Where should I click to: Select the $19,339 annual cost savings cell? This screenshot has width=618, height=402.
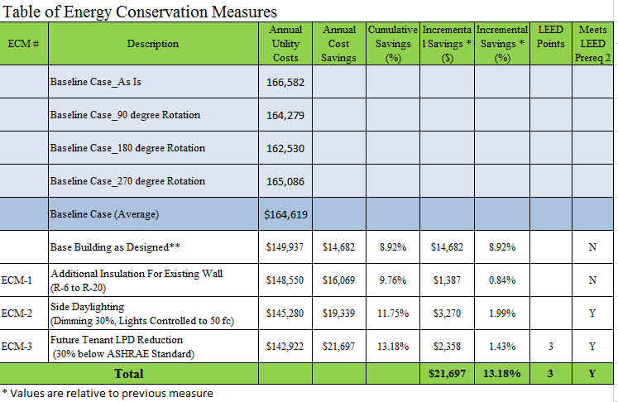point(338,313)
